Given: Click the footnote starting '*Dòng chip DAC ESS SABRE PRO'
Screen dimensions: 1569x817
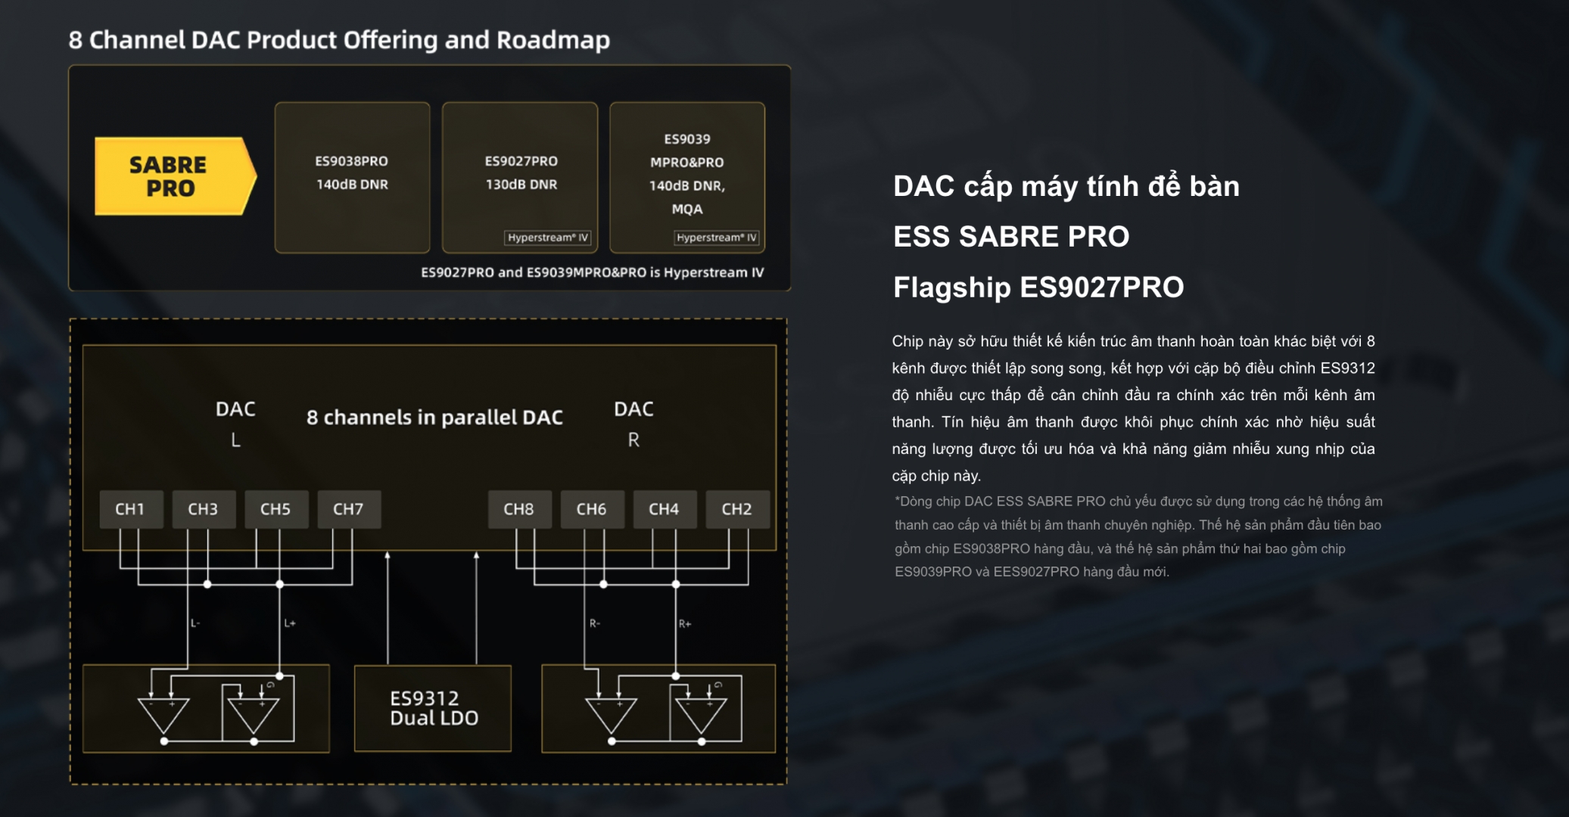Looking at the screenshot, I should (x=1138, y=536).
